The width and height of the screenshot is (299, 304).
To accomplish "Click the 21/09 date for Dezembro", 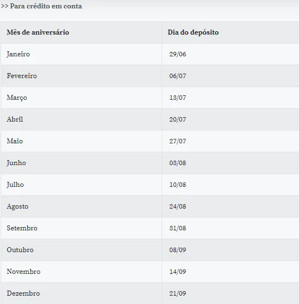I will (x=178, y=293).
